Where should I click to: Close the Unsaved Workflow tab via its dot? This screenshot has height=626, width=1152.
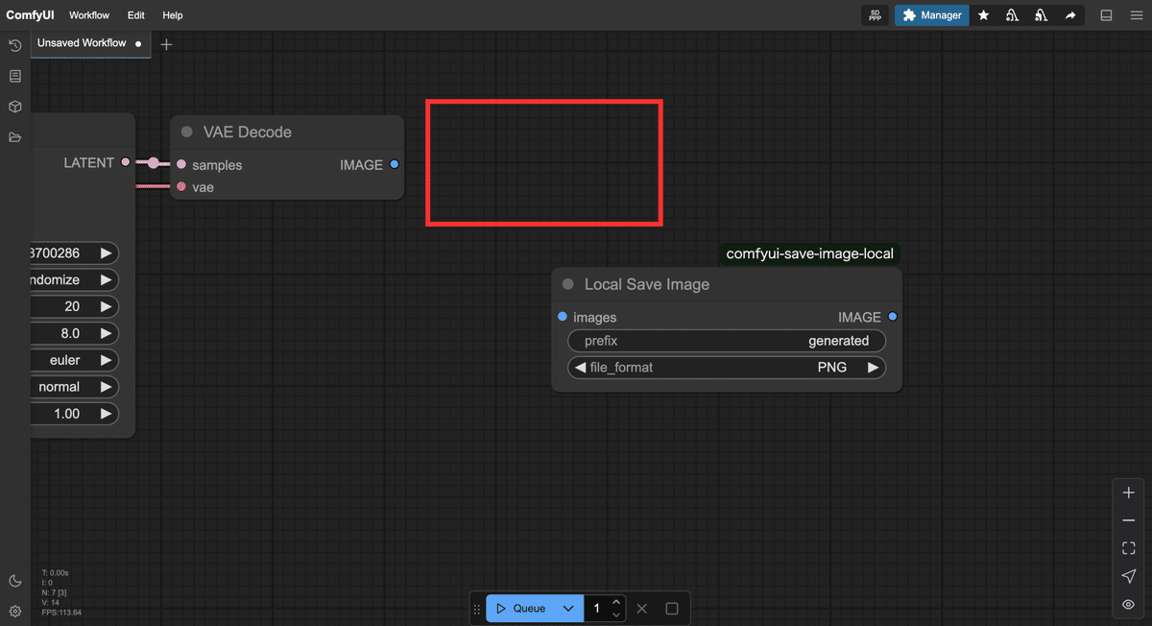[138, 44]
